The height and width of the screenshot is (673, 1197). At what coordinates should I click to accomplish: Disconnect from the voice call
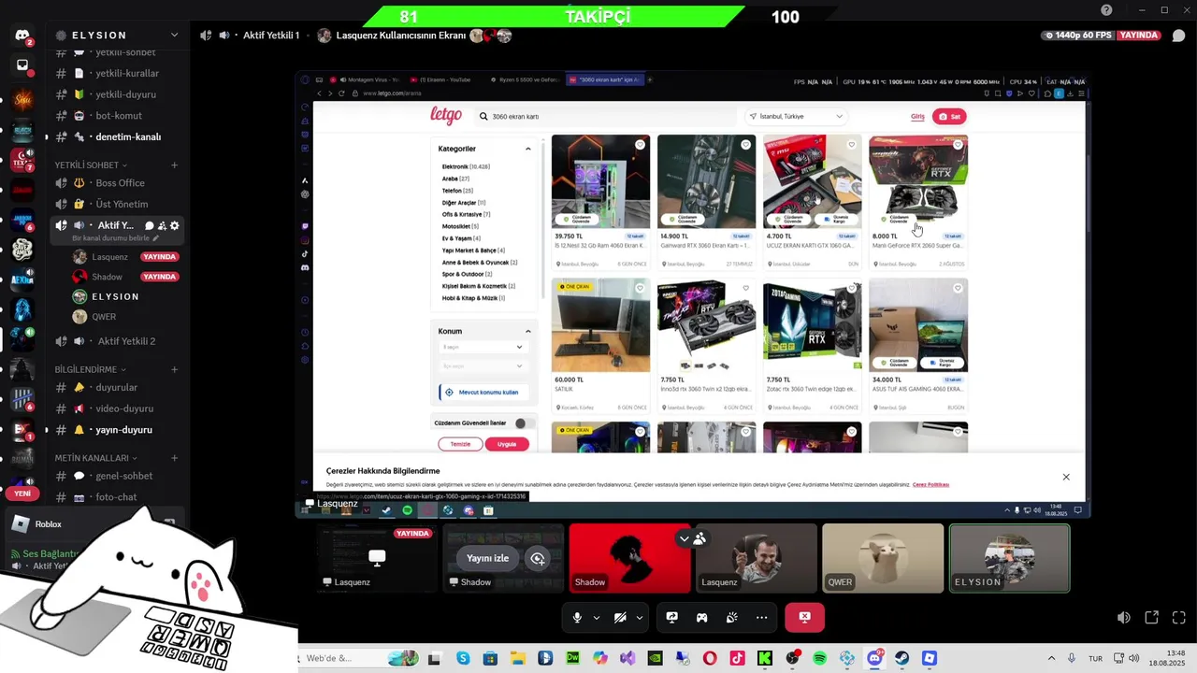coord(804,618)
